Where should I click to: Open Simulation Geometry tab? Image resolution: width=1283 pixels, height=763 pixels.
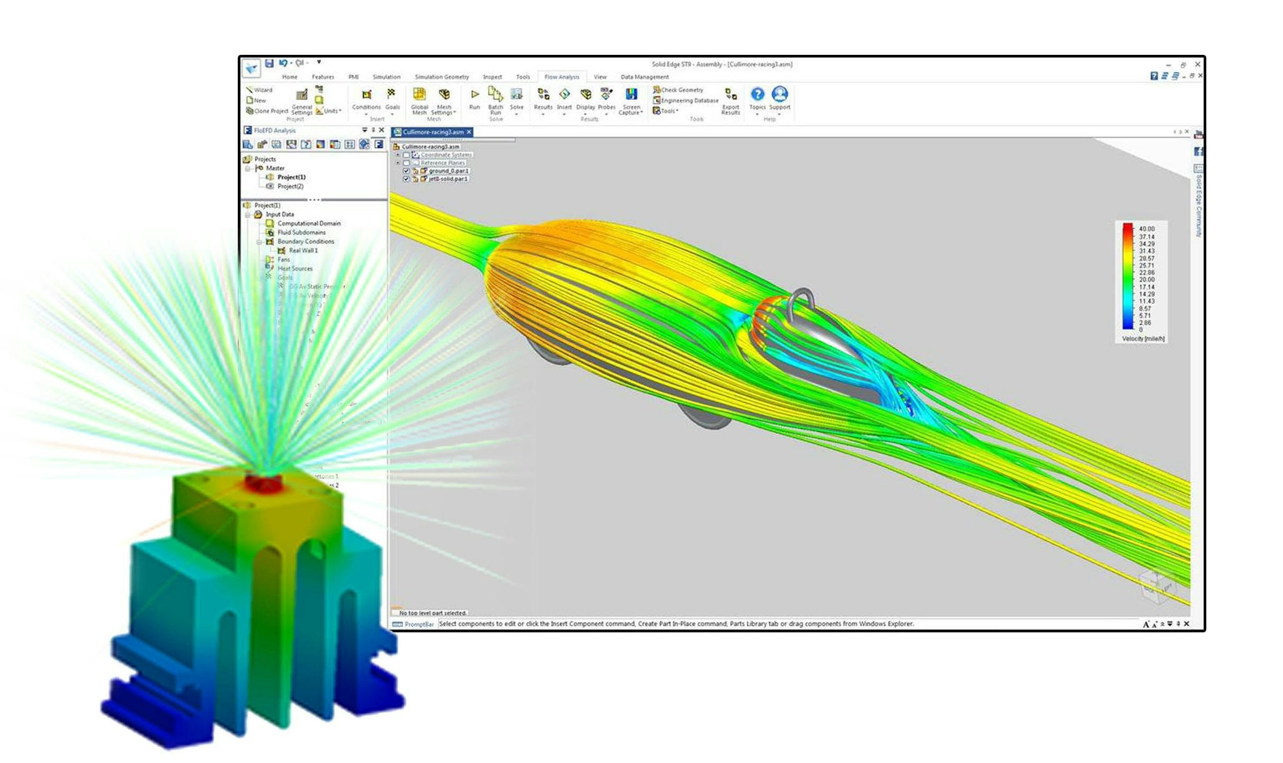(x=442, y=77)
